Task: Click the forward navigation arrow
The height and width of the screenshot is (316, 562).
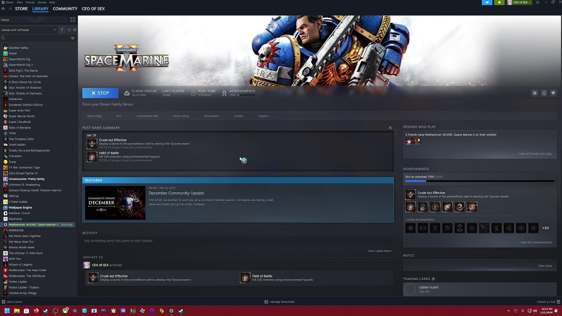Action: (x=9, y=9)
